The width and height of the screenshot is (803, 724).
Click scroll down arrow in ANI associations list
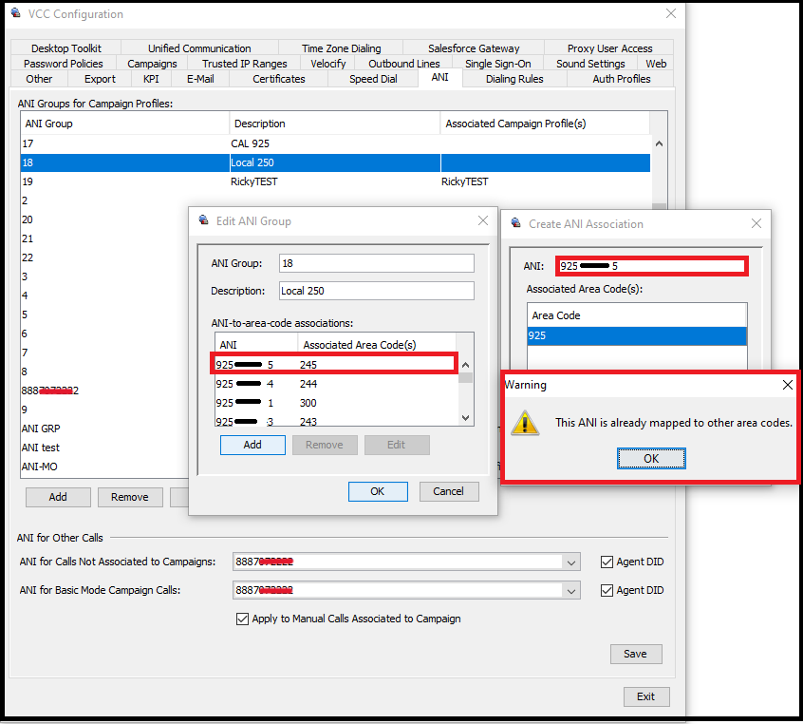pos(465,418)
